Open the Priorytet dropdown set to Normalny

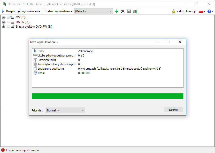coord(65,110)
